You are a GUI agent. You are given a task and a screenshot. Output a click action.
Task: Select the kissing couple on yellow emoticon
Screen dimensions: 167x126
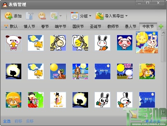point(147,71)
